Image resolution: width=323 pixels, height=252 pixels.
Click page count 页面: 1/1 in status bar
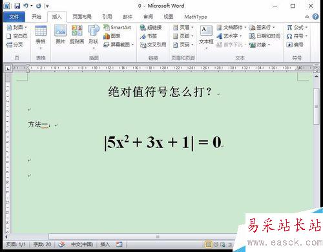pos(16,244)
